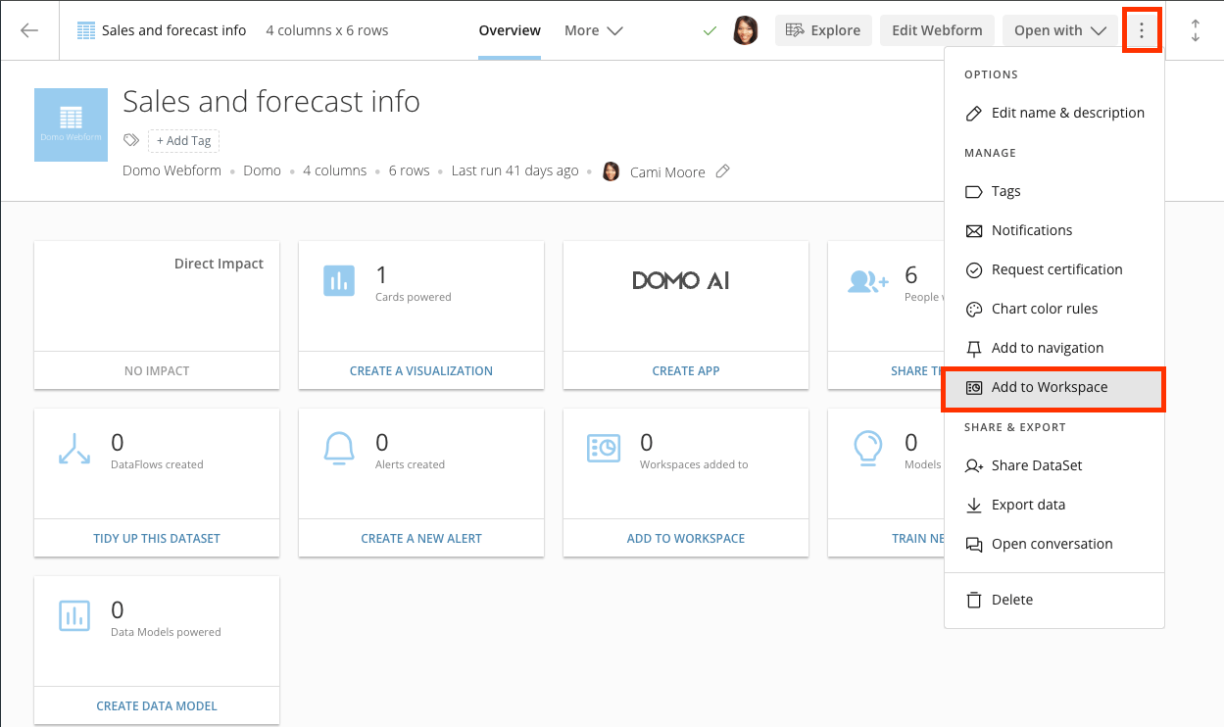The width and height of the screenshot is (1224, 727).
Task: Click the Domo Webform dataset thumbnail
Action: [x=71, y=124]
